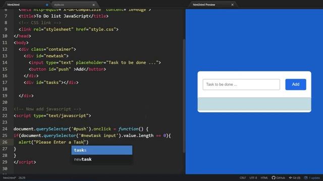Click closing script tag on line 29
The image size is (323, 181).
click(x=25, y=162)
